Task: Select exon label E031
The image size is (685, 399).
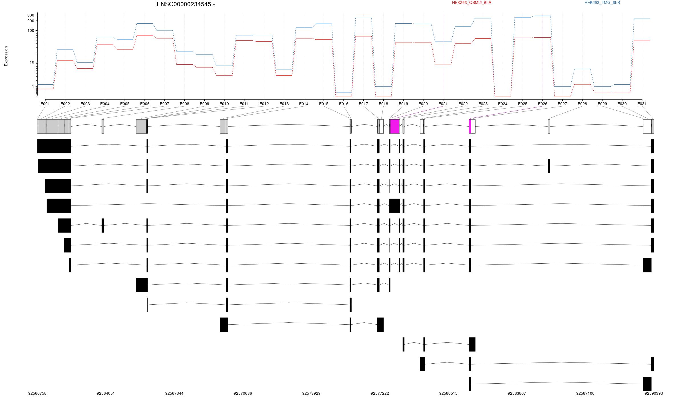Action: (642, 104)
